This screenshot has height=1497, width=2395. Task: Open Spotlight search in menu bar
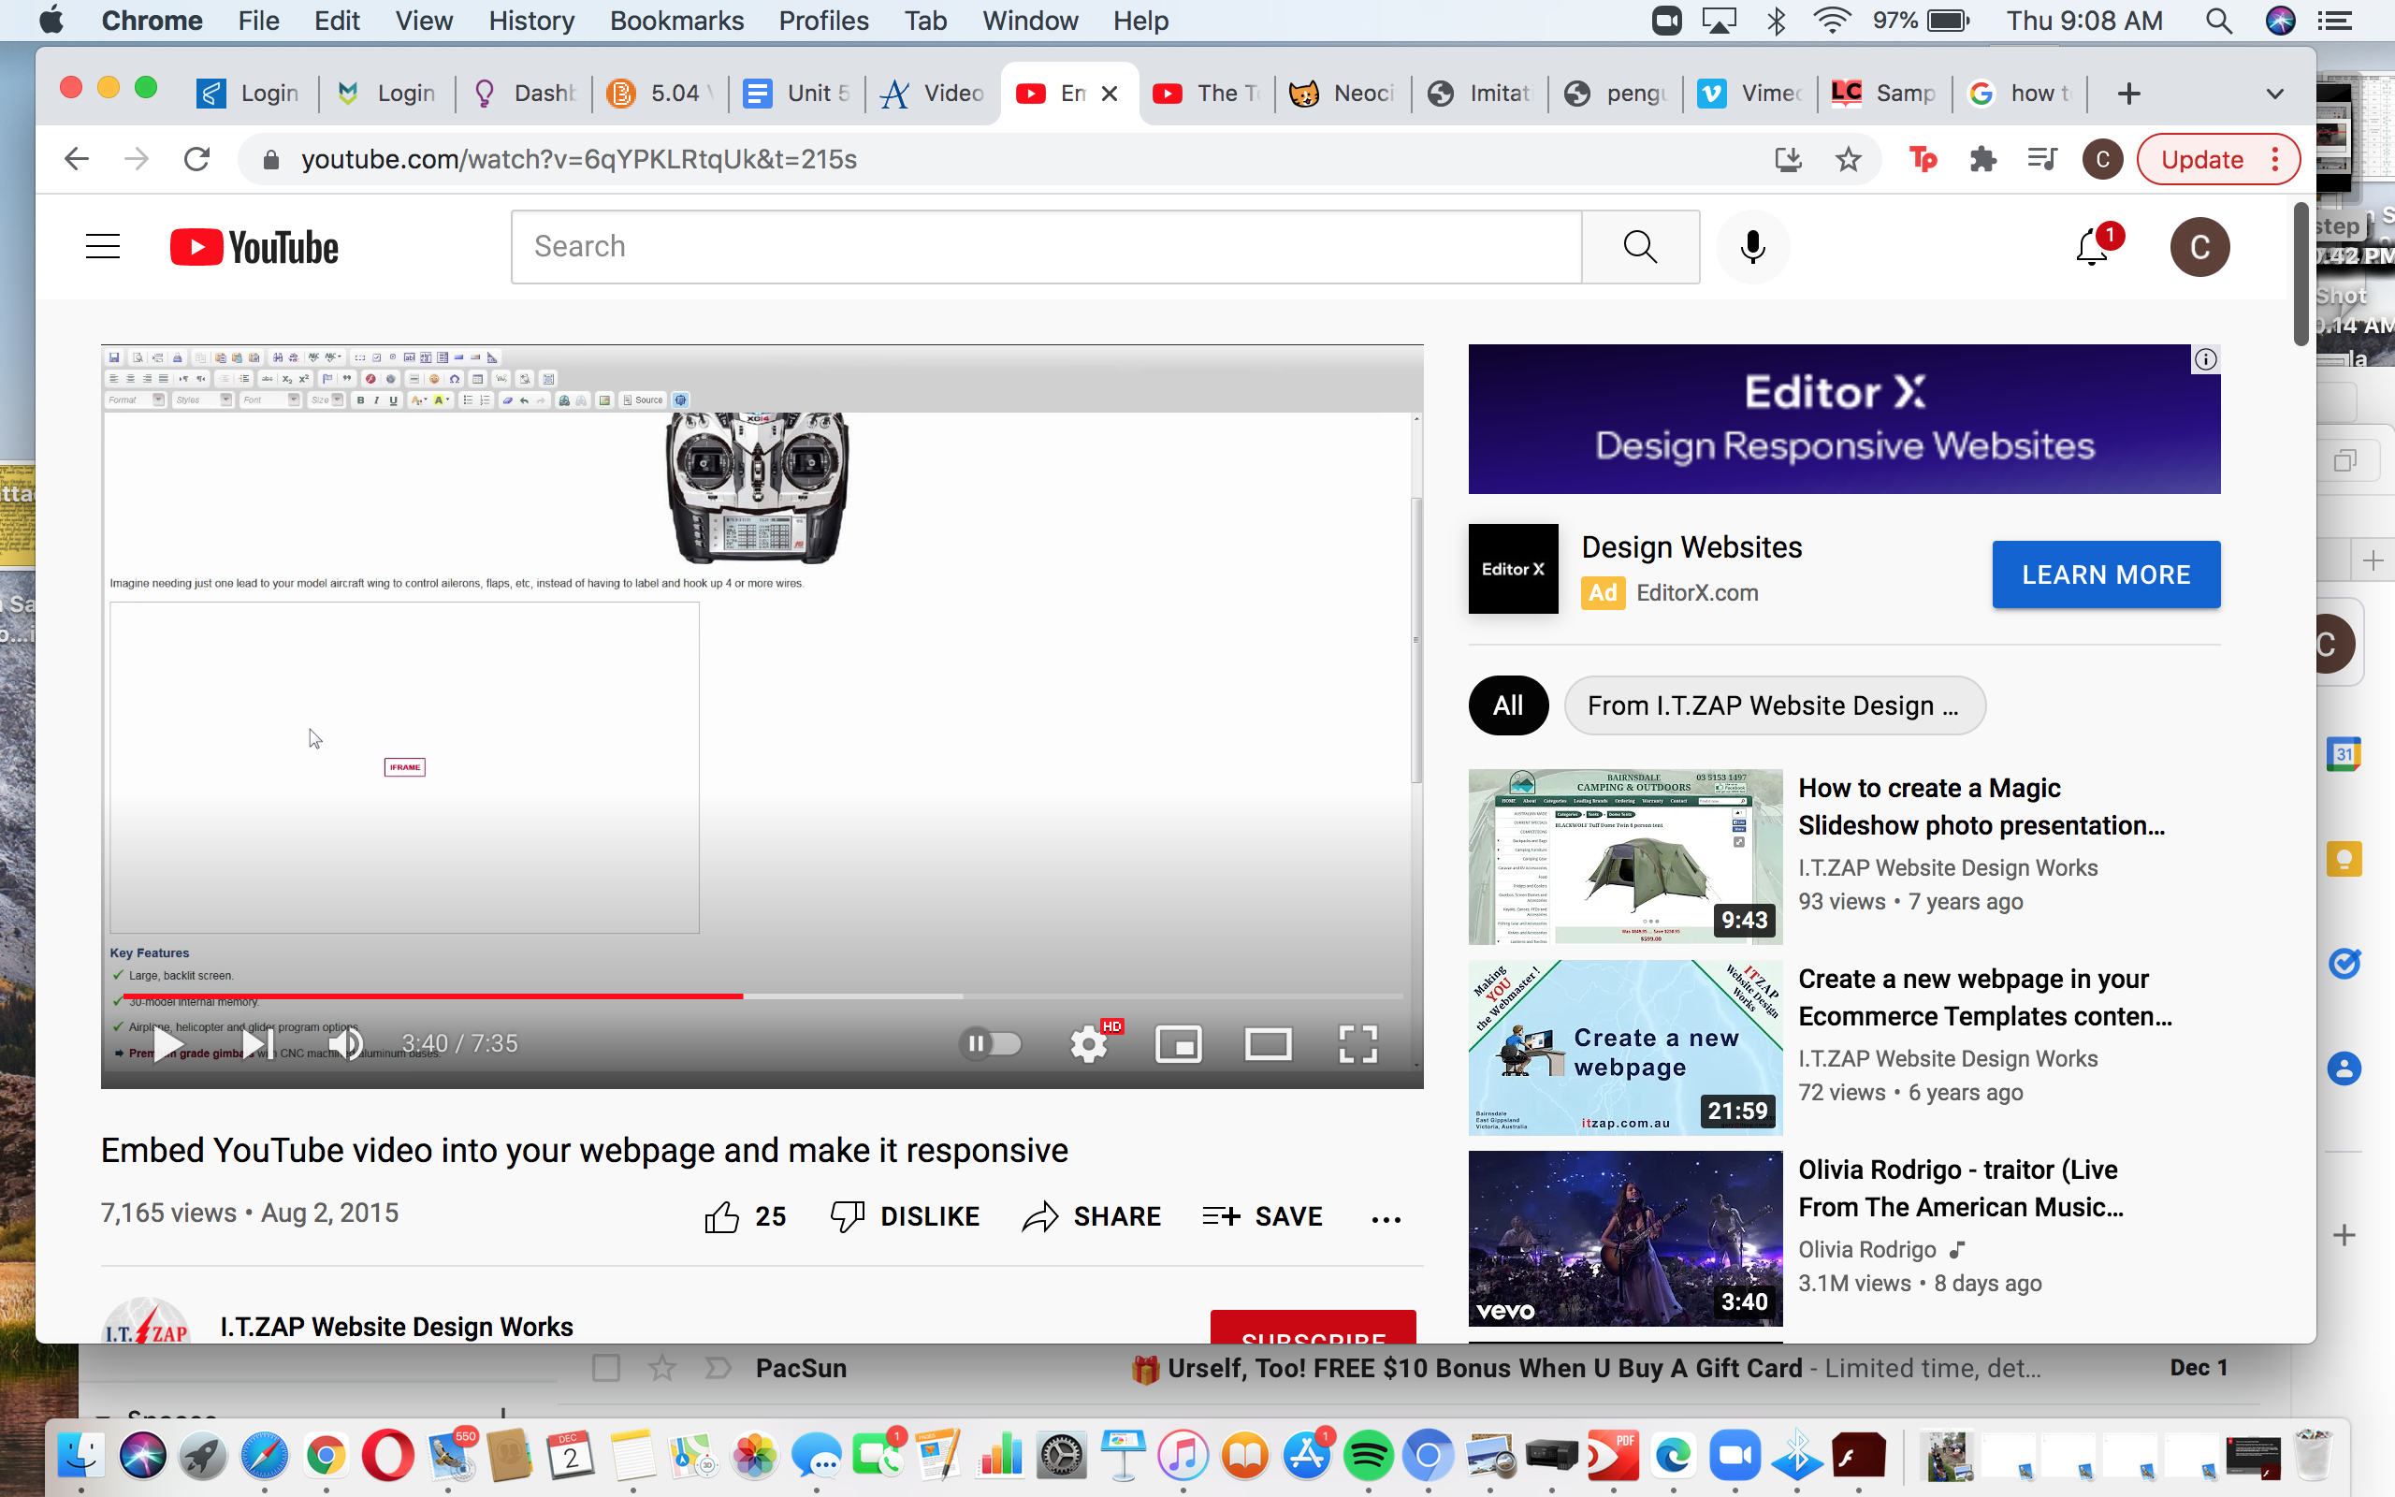point(2219,21)
